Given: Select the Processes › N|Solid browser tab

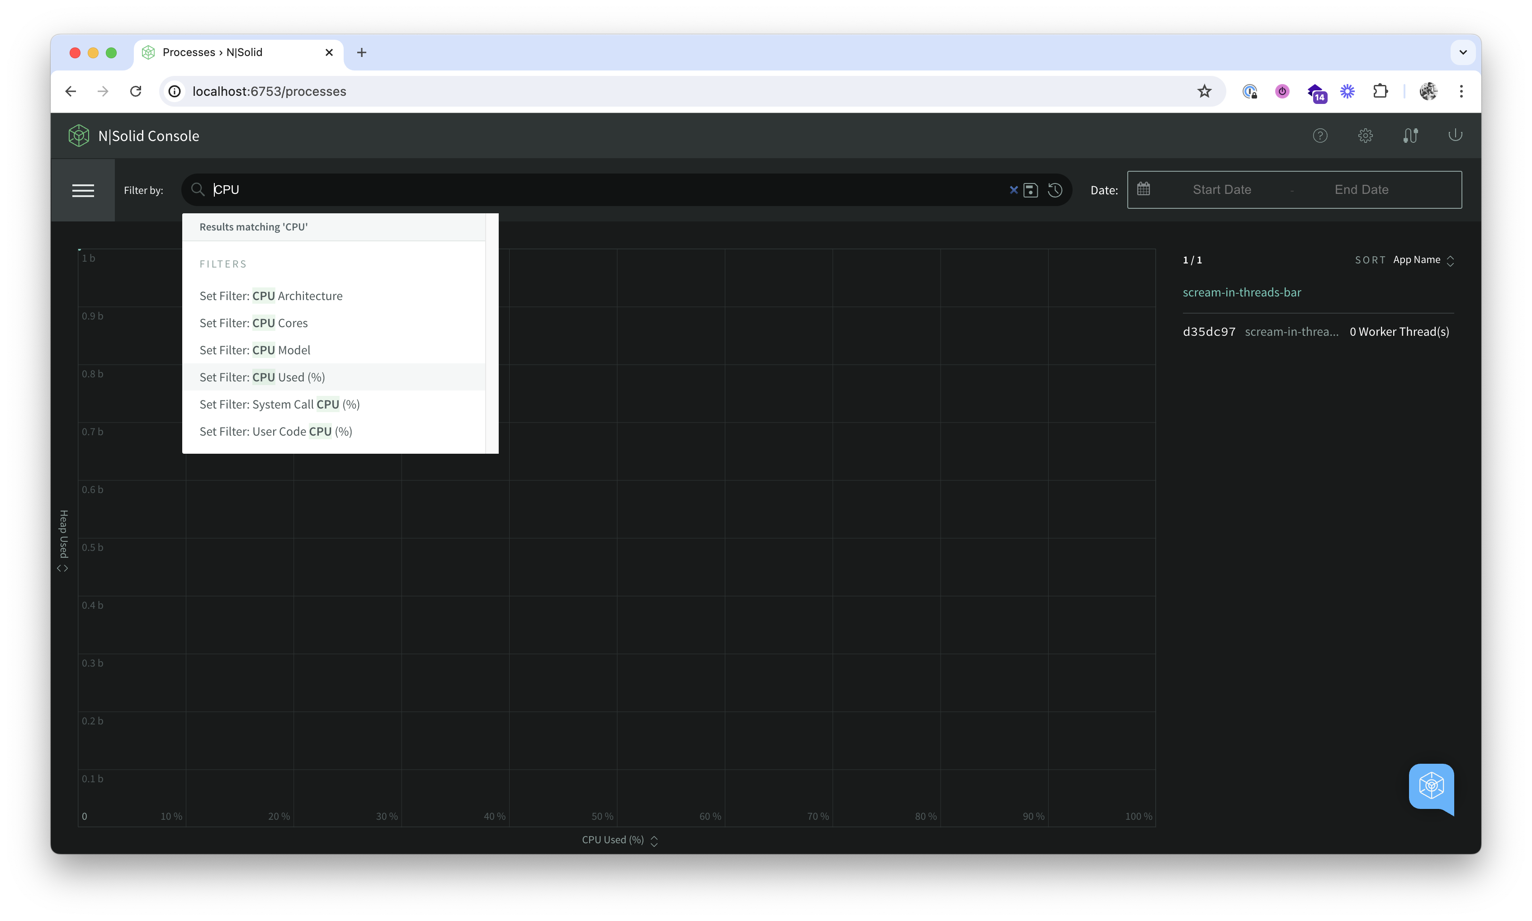Looking at the screenshot, I should (x=238, y=52).
